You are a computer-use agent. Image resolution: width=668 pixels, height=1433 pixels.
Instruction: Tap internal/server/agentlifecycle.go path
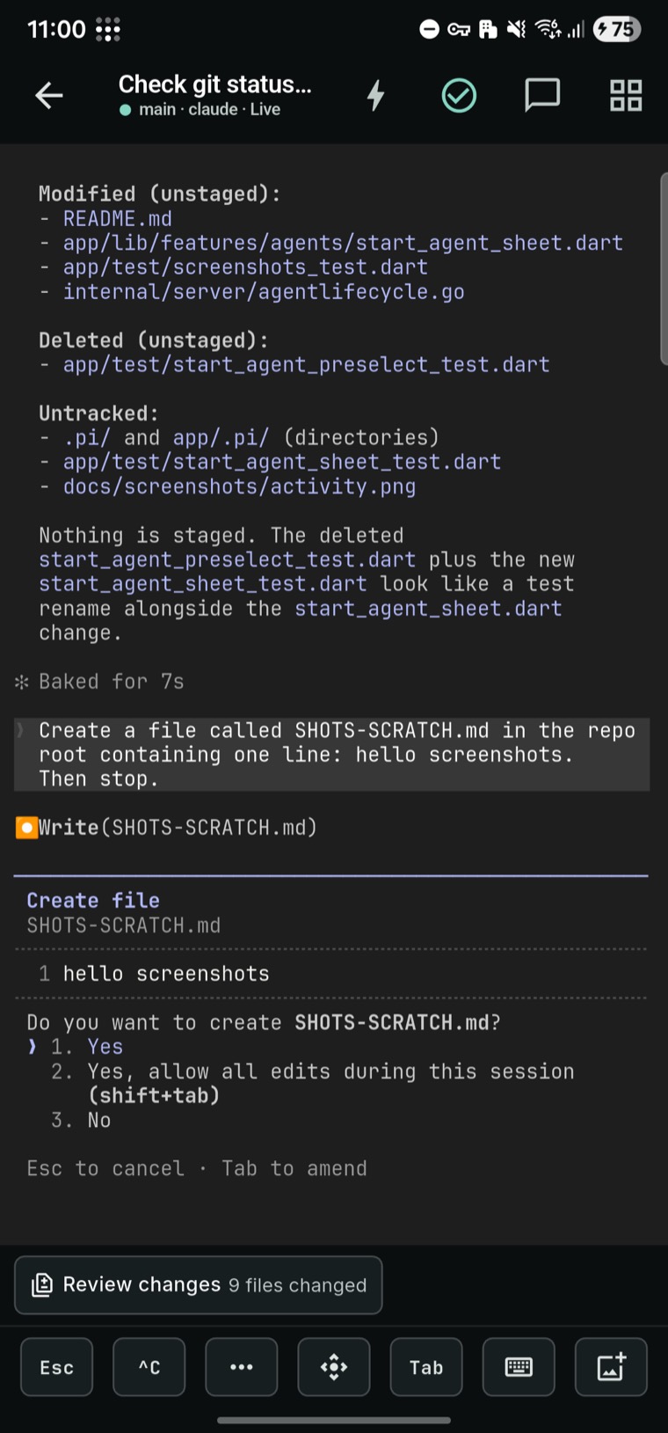click(264, 292)
